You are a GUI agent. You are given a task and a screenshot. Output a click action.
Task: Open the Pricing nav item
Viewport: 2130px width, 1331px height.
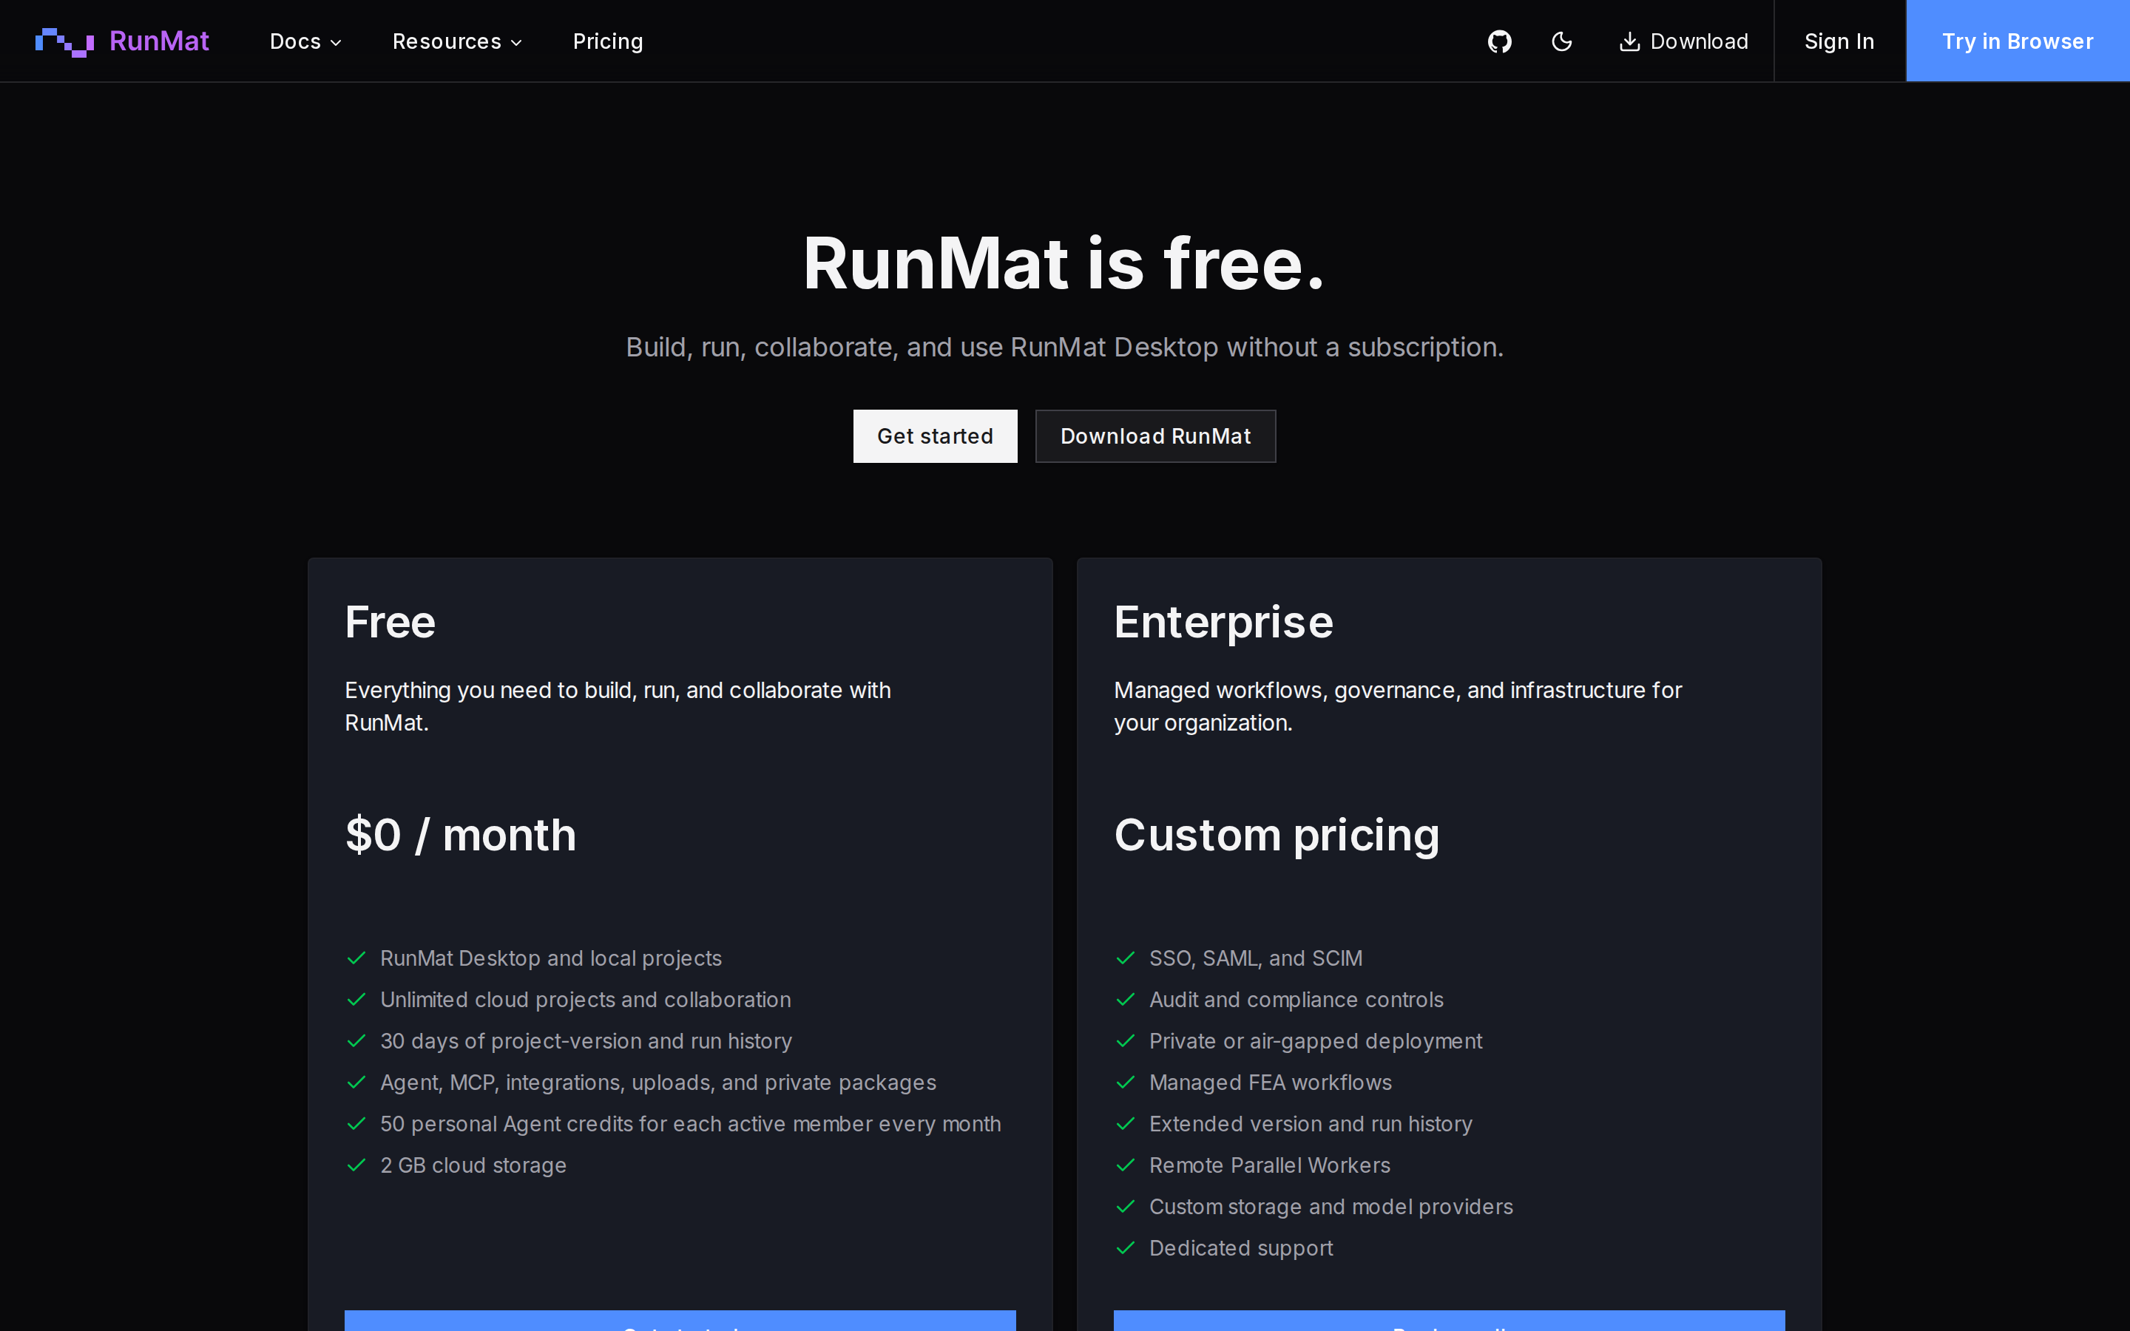(607, 41)
